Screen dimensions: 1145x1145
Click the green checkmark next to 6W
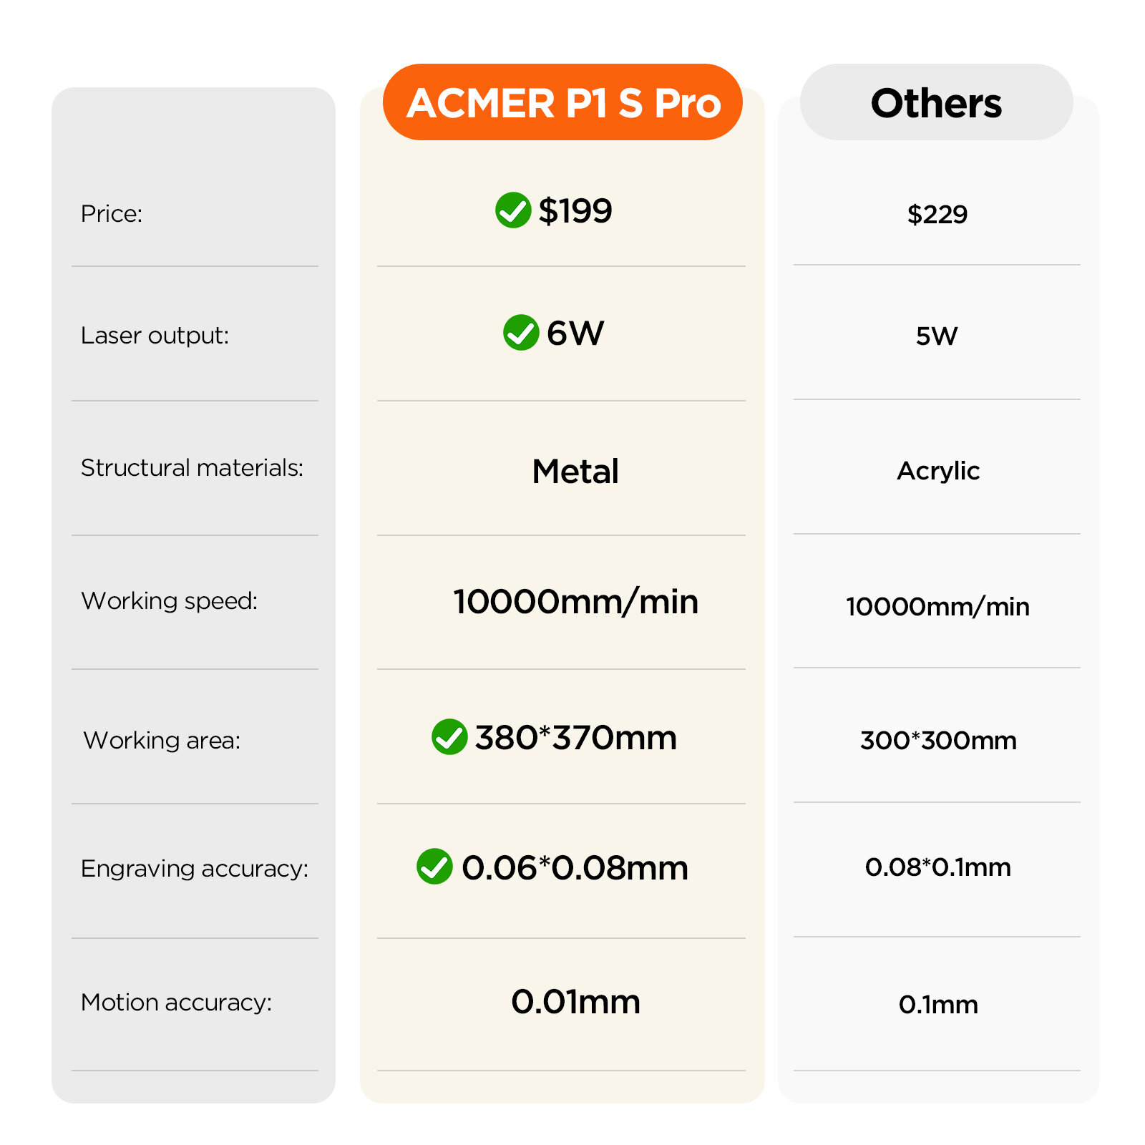(x=520, y=333)
